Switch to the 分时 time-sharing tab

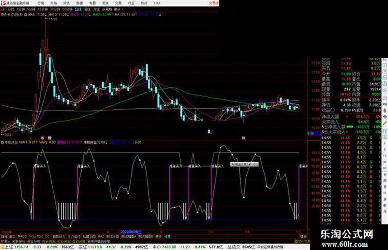[x=11, y=9]
